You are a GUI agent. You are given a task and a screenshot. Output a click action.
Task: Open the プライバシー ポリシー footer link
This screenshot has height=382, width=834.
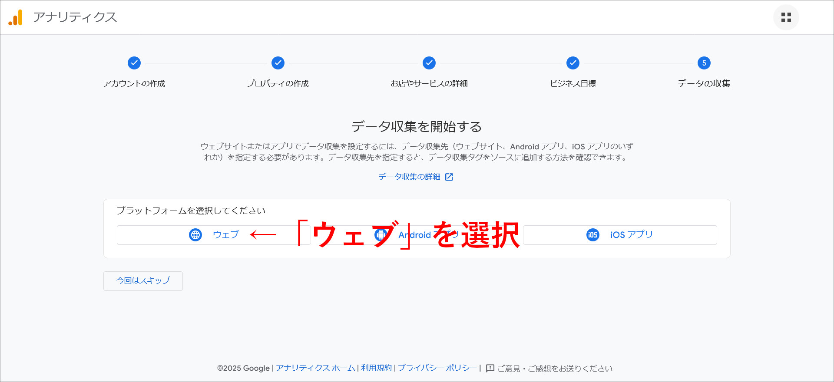coord(437,368)
